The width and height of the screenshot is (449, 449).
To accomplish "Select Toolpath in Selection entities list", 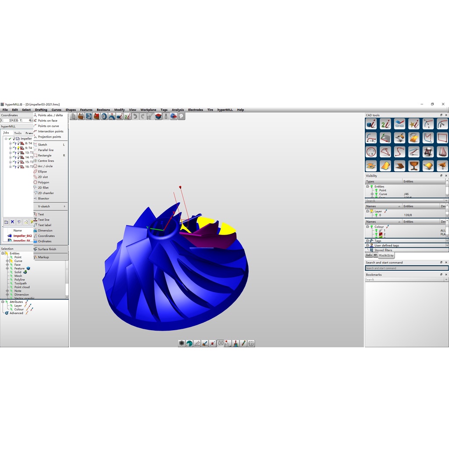I will point(20,283).
